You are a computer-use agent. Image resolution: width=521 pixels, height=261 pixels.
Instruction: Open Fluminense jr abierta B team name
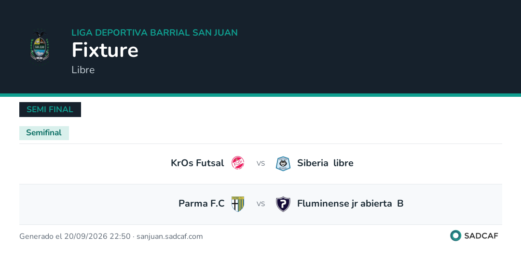click(x=350, y=203)
